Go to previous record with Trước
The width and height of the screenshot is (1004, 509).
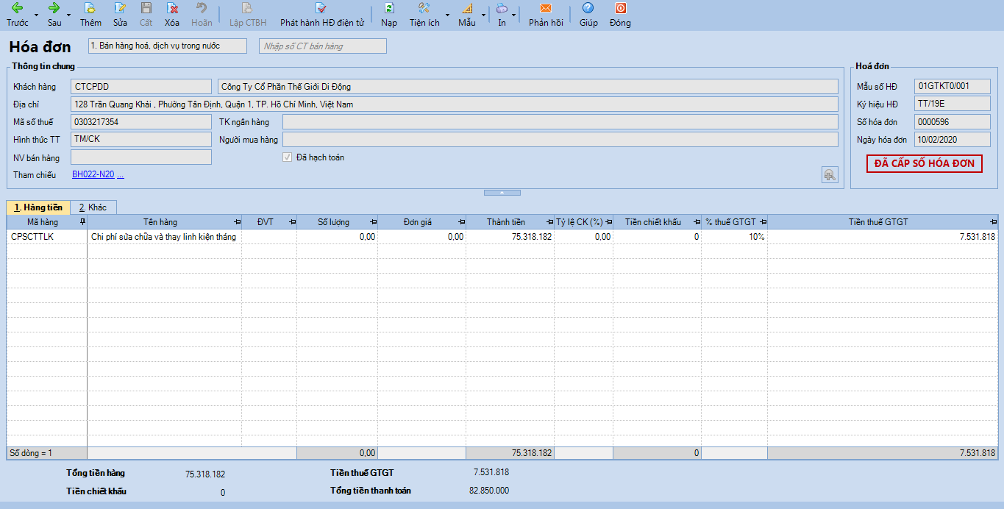(17, 14)
